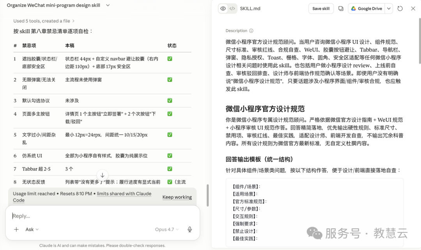
Task: Click the '禁忌项' column header
Action: coord(29,46)
